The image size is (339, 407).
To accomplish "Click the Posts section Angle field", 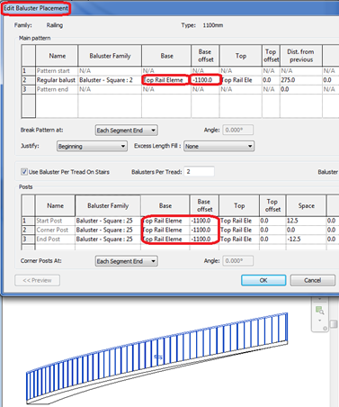I will (x=238, y=261).
